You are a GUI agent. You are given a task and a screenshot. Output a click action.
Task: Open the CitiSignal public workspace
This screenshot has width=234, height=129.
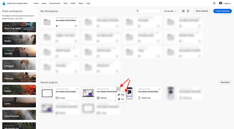click(x=19, y=65)
